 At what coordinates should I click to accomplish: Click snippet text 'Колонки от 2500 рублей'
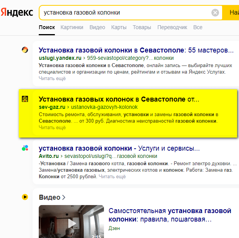(68, 177)
